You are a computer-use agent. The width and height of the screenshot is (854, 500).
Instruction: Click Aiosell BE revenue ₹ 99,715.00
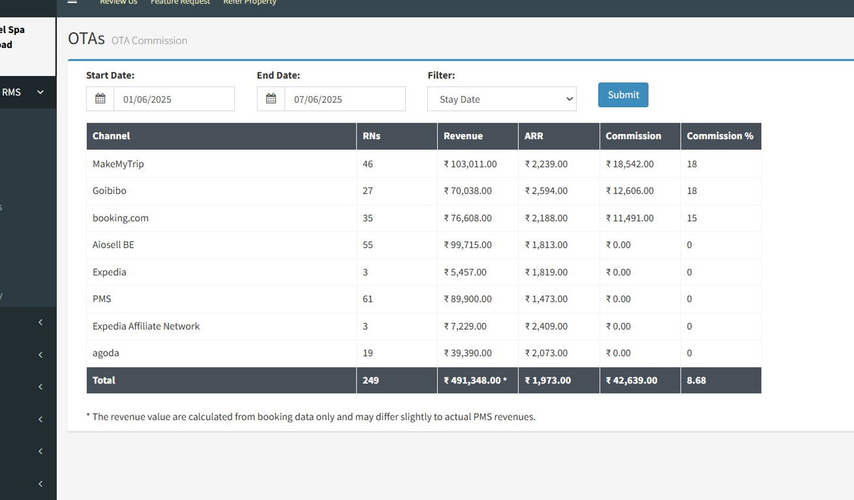468,245
